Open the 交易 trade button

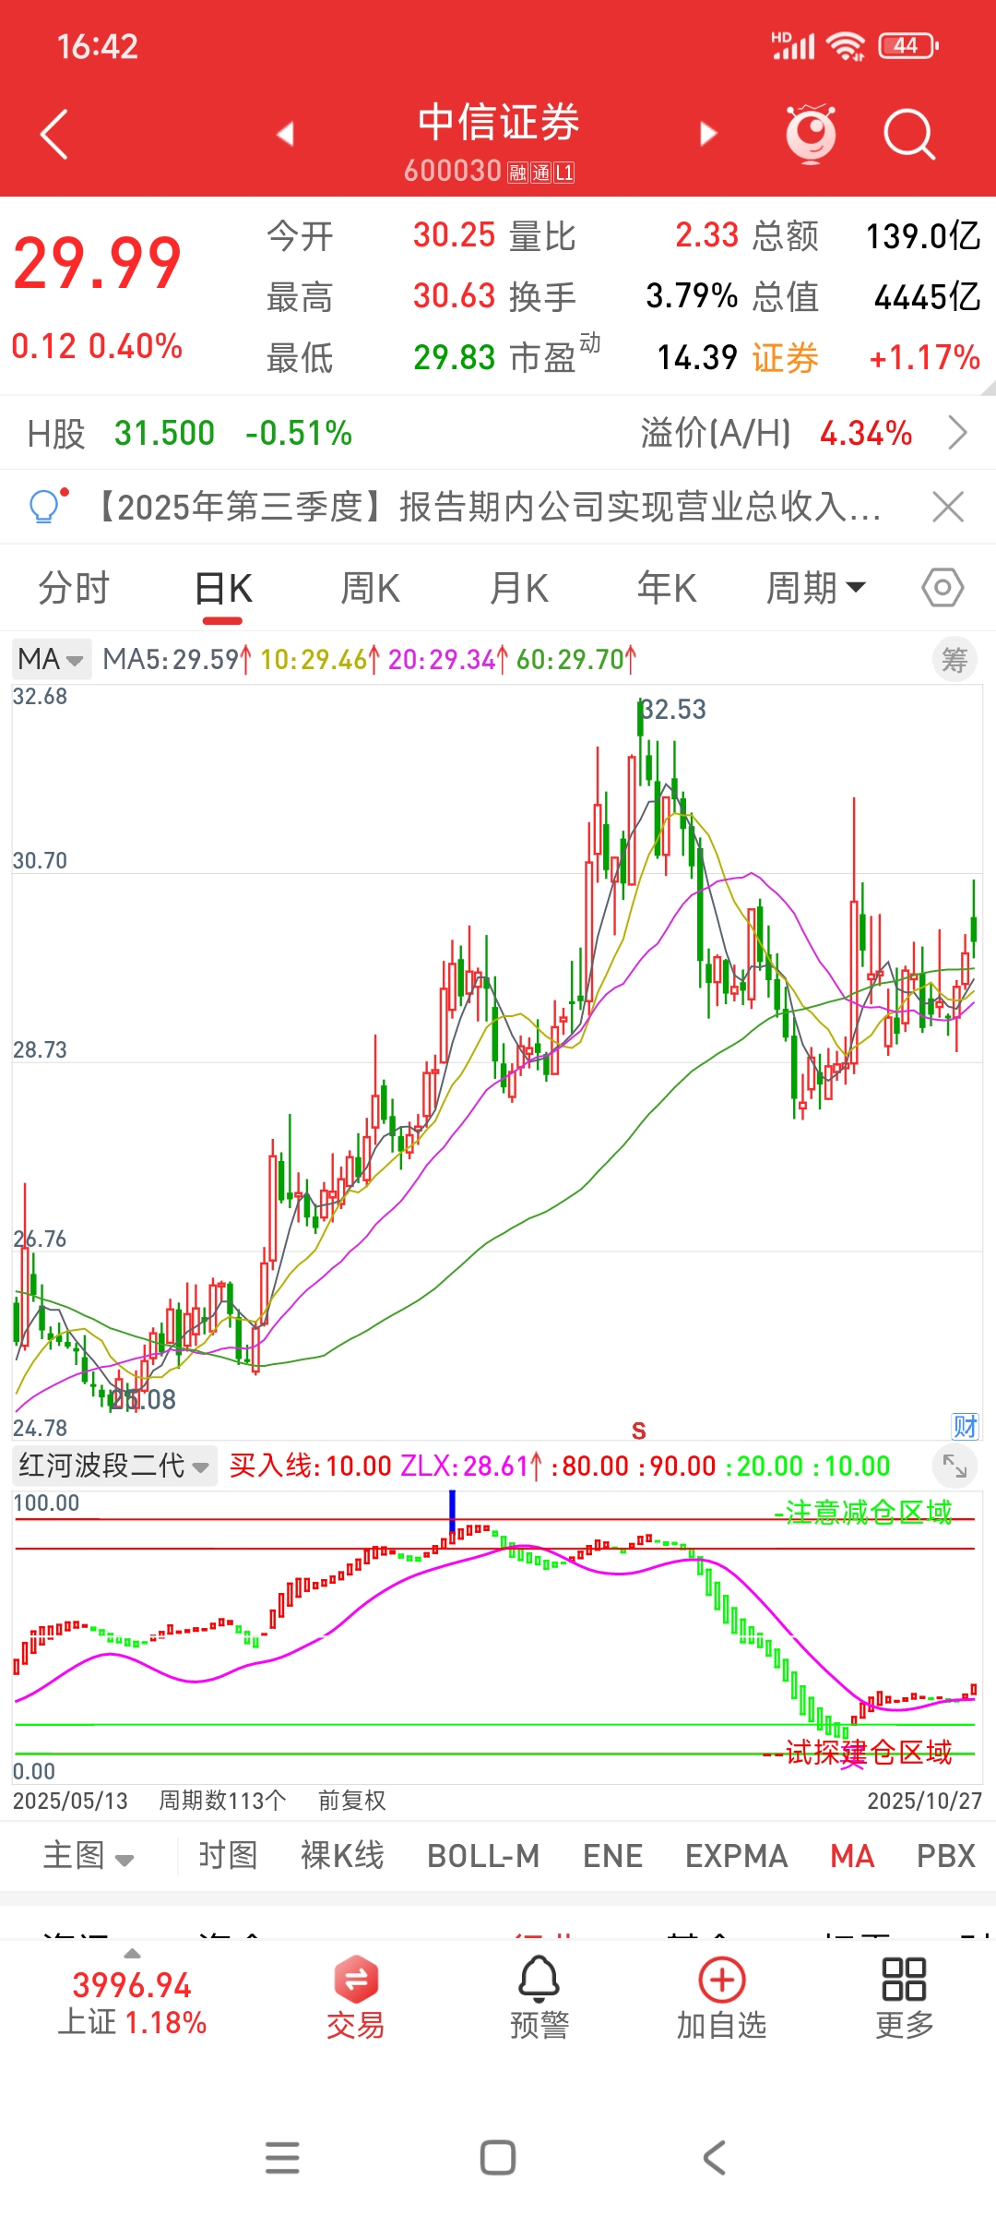pos(355,1998)
